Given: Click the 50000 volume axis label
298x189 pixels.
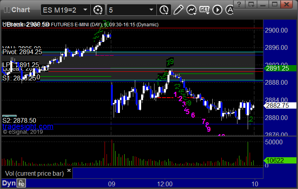Looking at the screenshot, I should tap(274, 142).
